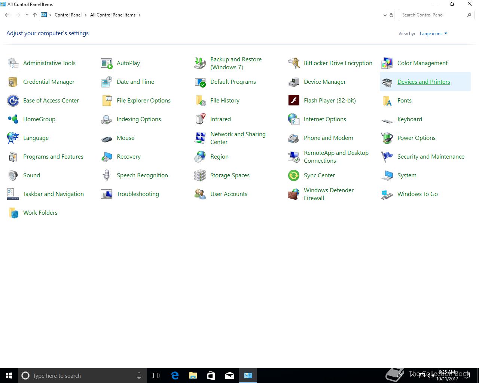Open the Date and Time icon
The image size is (479, 383).
pos(107,82)
